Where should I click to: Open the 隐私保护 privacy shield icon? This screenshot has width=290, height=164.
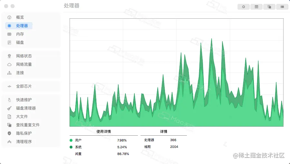click(9, 133)
